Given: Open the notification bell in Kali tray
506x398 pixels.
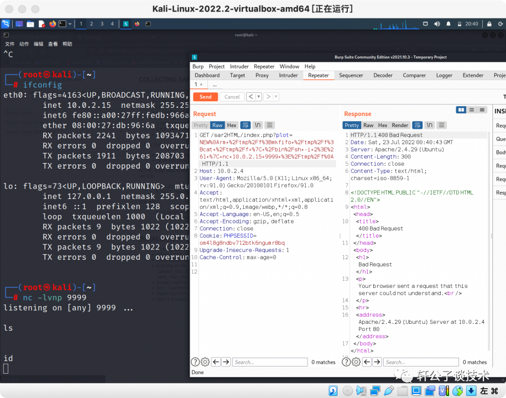Looking at the screenshot, I should [448, 24].
